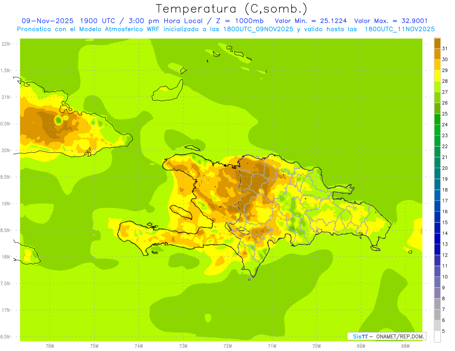Image resolution: width=455 pixels, height=351 pixels.
Task: Click the legend value label '22'
Action: coord(445,146)
